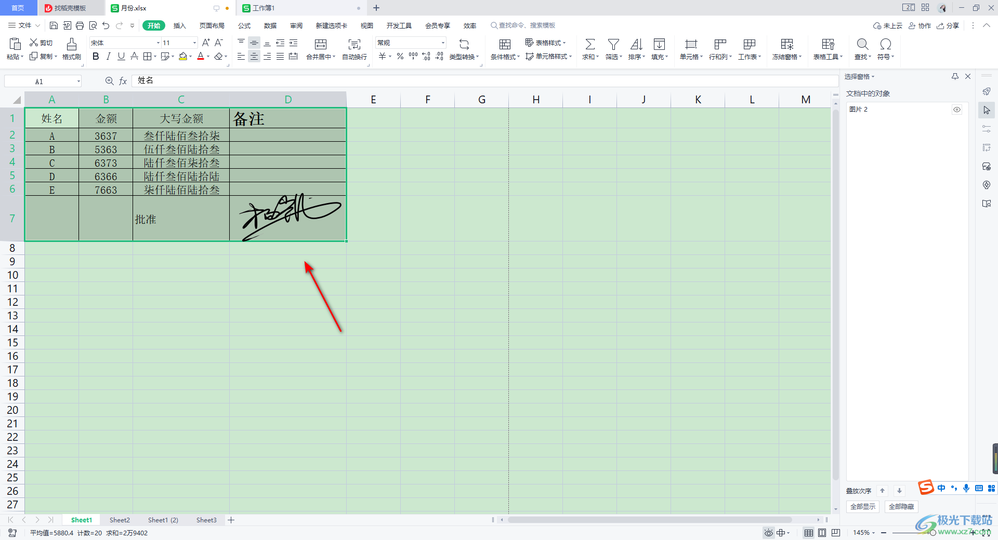Image resolution: width=998 pixels, height=540 pixels.
Task: Apply the red font color swatch
Action: coord(201,56)
